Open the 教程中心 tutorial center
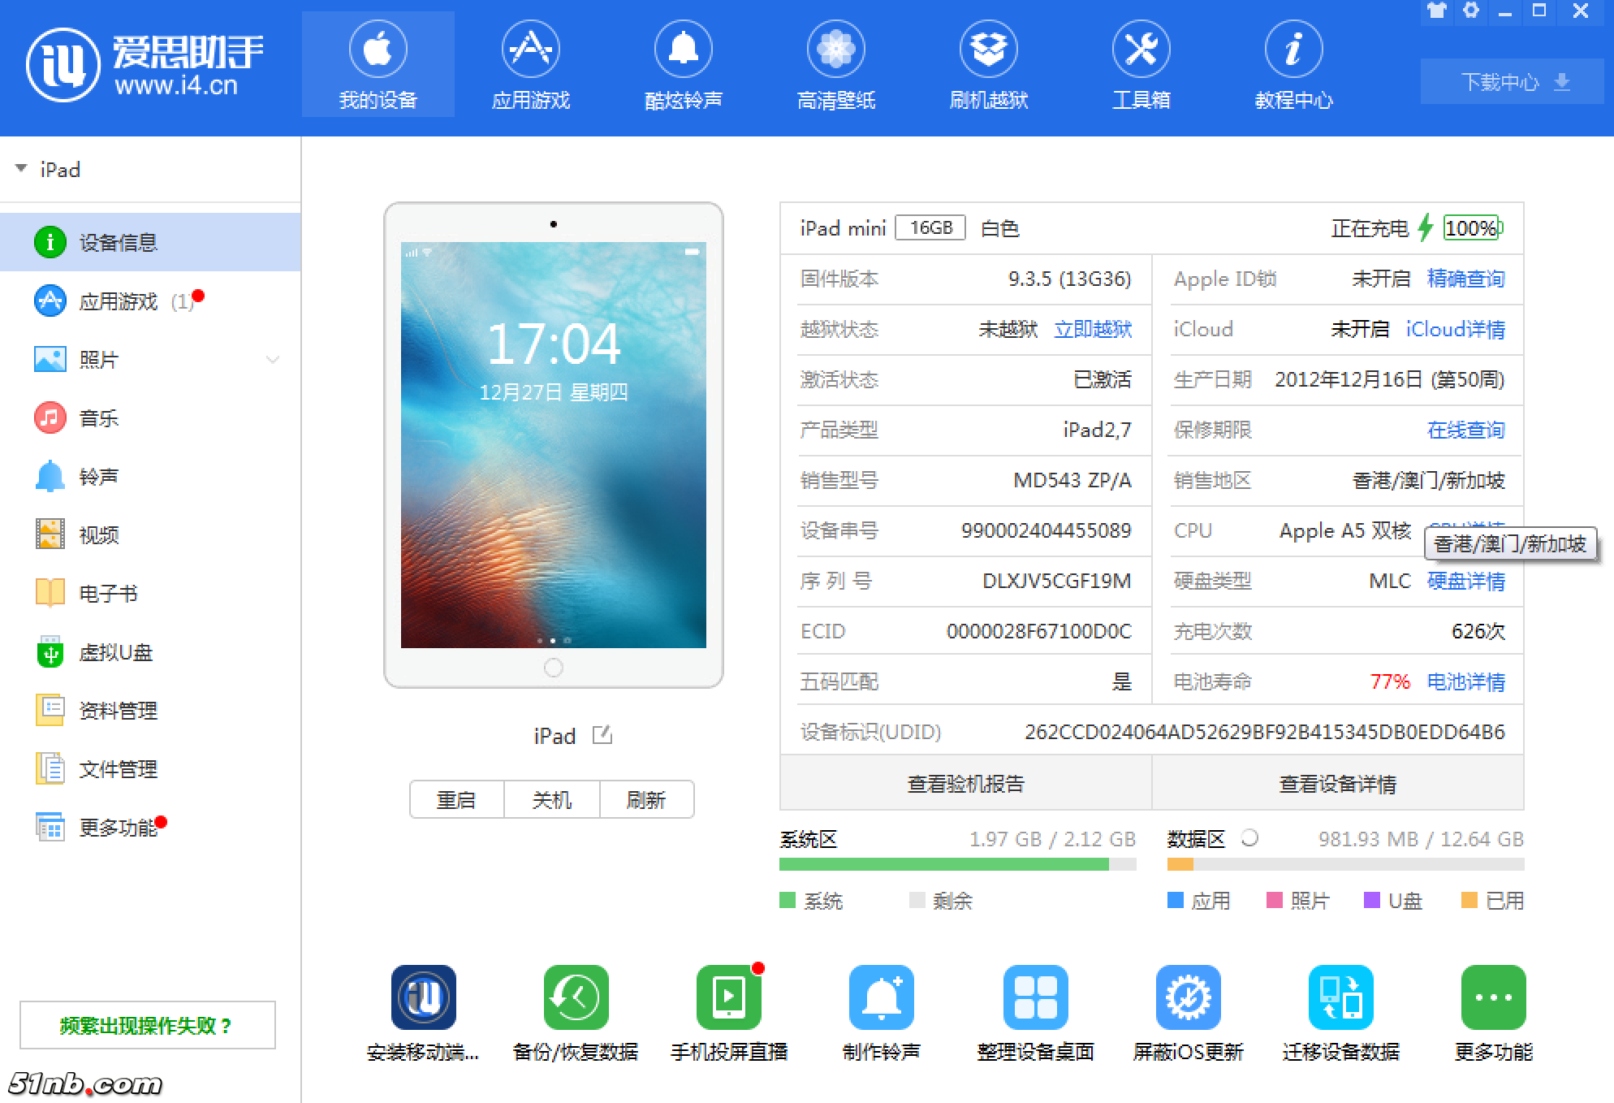 [1294, 65]
